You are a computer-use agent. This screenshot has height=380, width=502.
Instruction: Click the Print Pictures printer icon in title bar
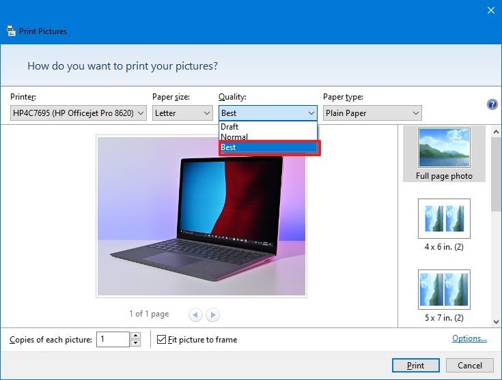pos(11,31)
